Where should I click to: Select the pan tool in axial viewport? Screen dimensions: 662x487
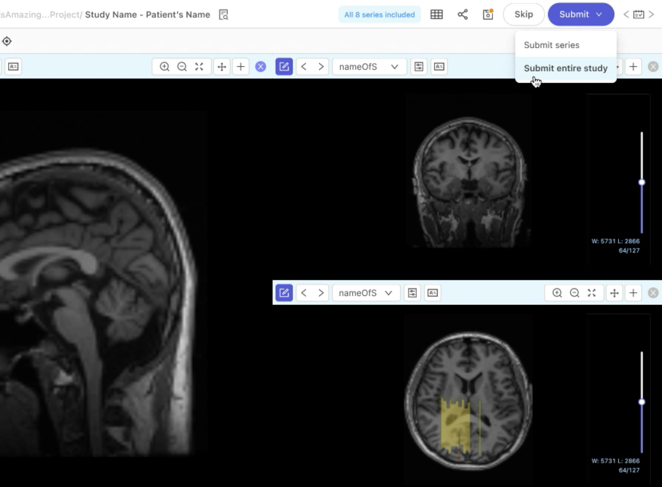click(614, 293)
